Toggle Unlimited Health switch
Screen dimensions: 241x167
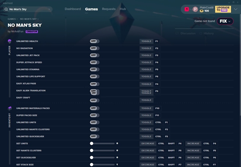pos(95,41)
